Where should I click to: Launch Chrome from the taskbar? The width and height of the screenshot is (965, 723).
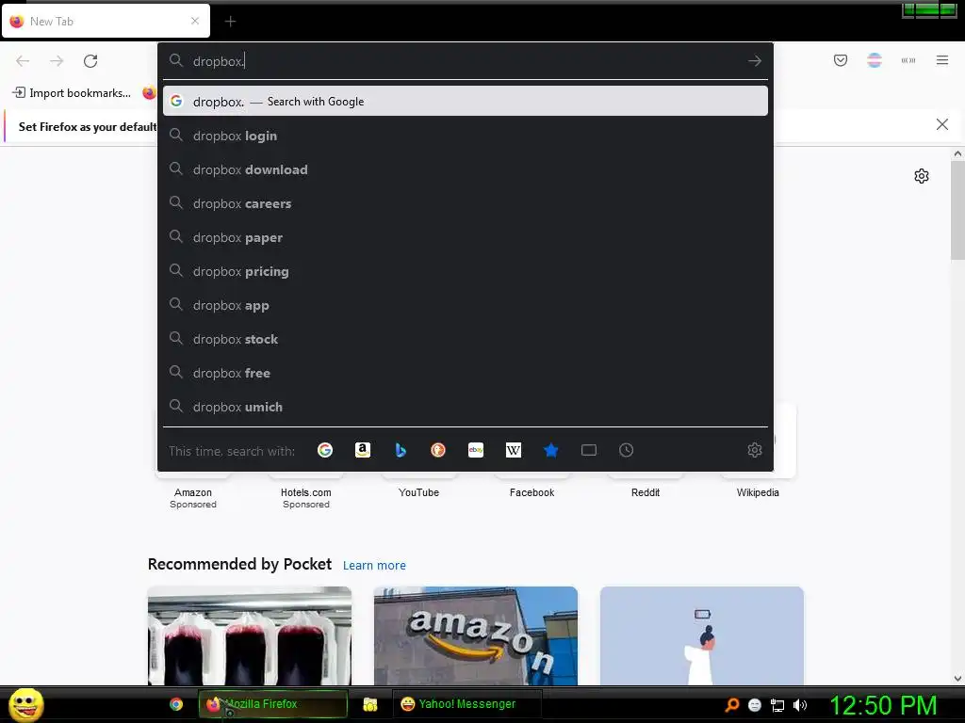[x=176, y=704]
